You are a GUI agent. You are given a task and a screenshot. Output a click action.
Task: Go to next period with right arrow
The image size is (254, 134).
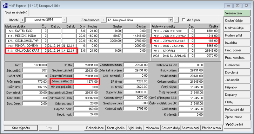pyautogui.click(x=64, y=20)
